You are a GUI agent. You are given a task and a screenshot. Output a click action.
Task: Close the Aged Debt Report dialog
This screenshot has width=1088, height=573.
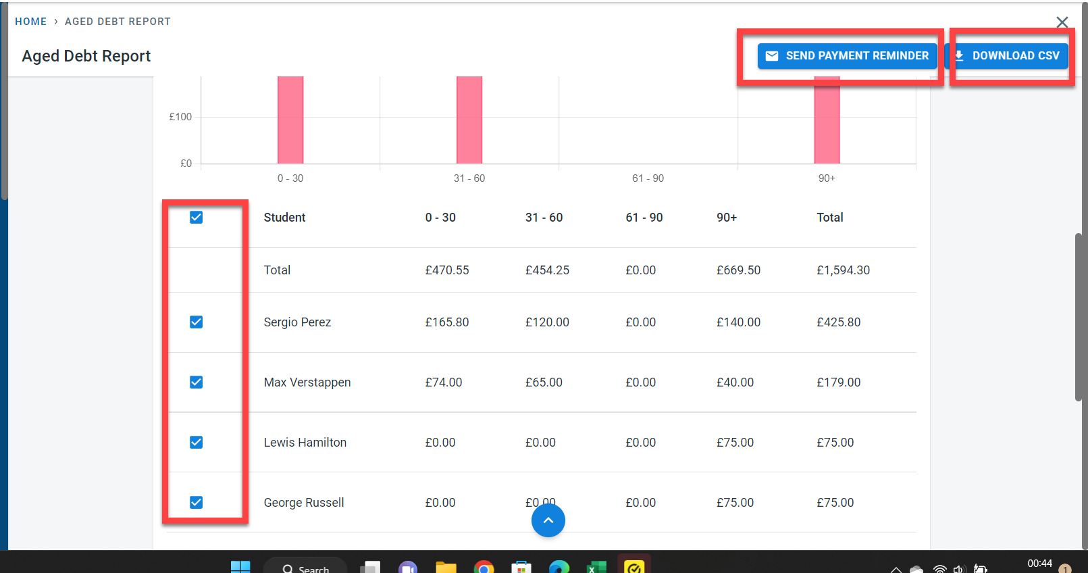pos(1062,22)
